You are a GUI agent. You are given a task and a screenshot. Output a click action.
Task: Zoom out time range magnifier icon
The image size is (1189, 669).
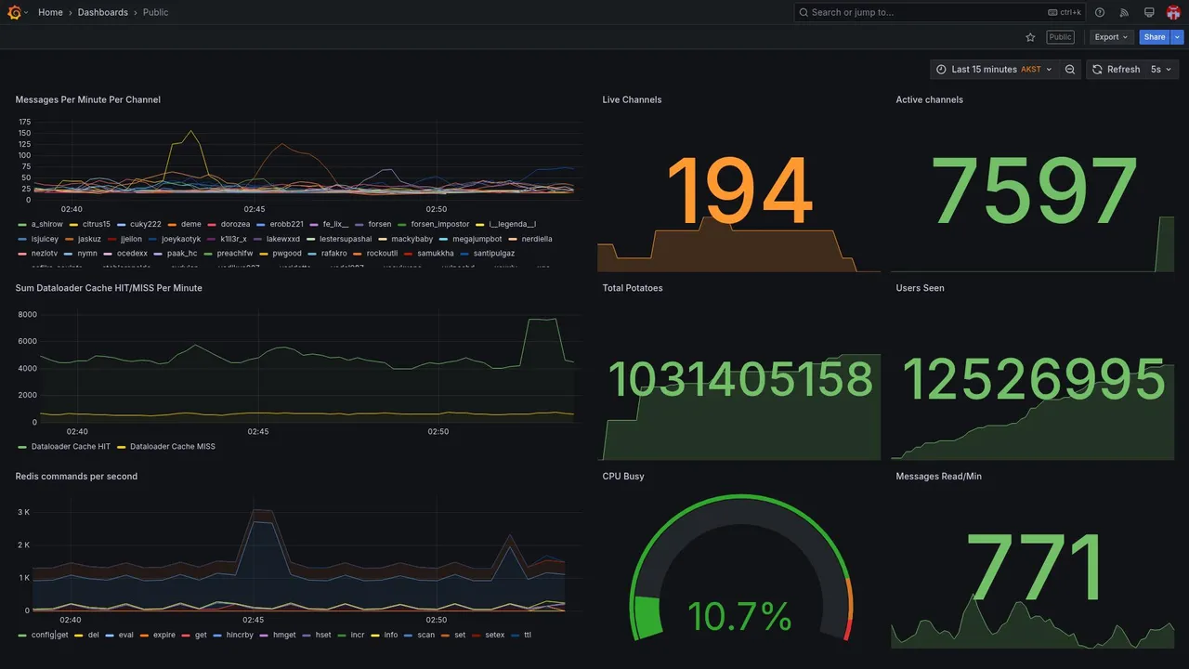tap(1070, 70)
